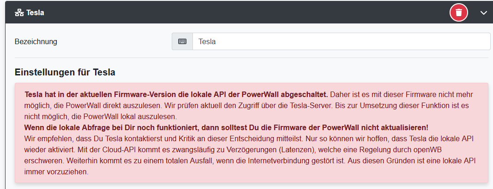Delete the Tesla device via trash button
This screenshot has width=493, height=189.
pos(459,12)
